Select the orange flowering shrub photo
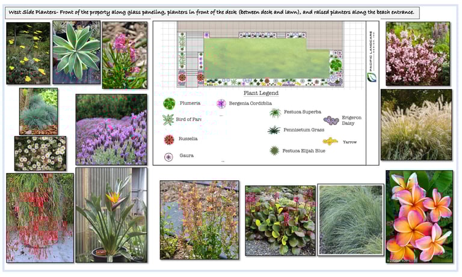This screenshot has height=277, width=462. [200, 220]
